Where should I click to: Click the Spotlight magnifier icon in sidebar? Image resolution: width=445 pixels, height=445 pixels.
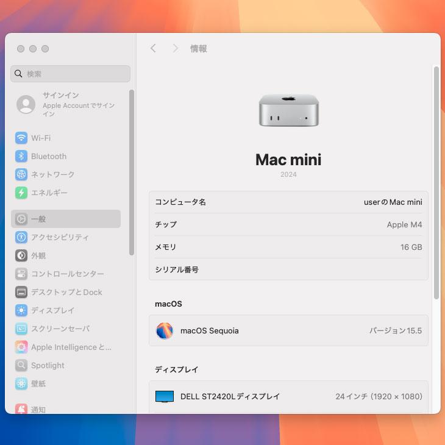click(x=21, y=365)
